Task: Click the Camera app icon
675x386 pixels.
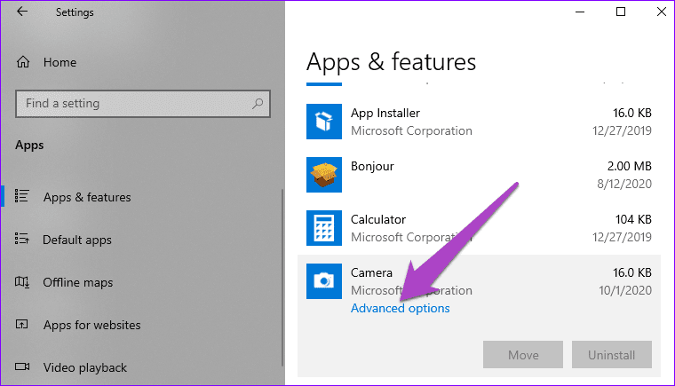Action: click(324, 281)
